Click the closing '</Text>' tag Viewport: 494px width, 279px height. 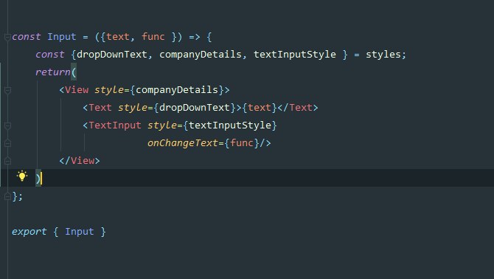298,108
